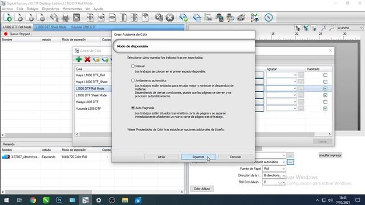The width and height of the screenshot is (365, 205).
Task: Click the duplicate job copy icon
Action: pyautogui.click(x=54, y=18)
